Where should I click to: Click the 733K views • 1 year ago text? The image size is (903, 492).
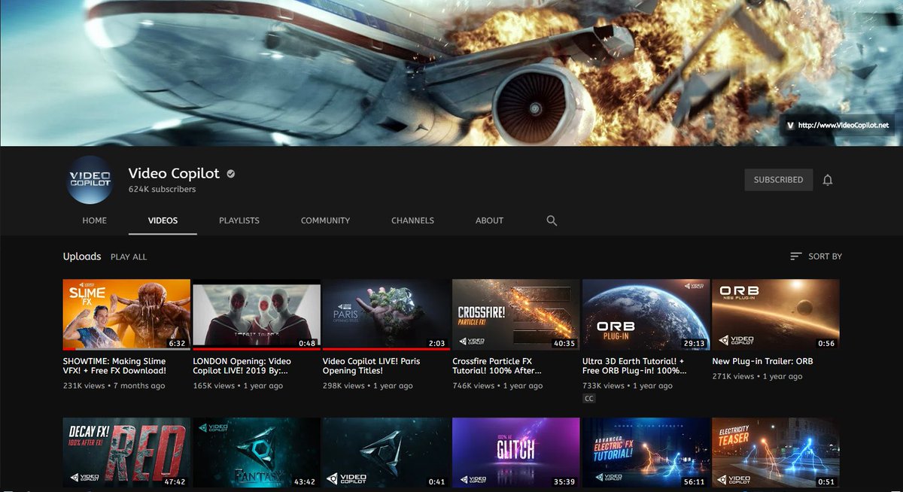pos(628,385)
